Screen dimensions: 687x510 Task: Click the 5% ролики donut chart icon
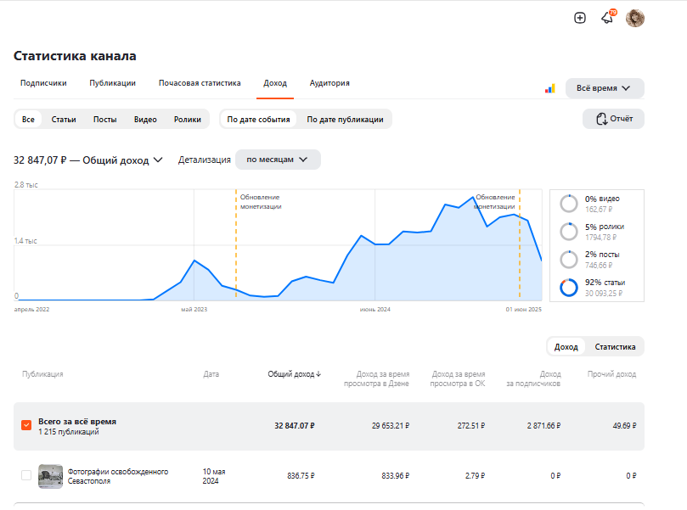(x=569, y=232)
